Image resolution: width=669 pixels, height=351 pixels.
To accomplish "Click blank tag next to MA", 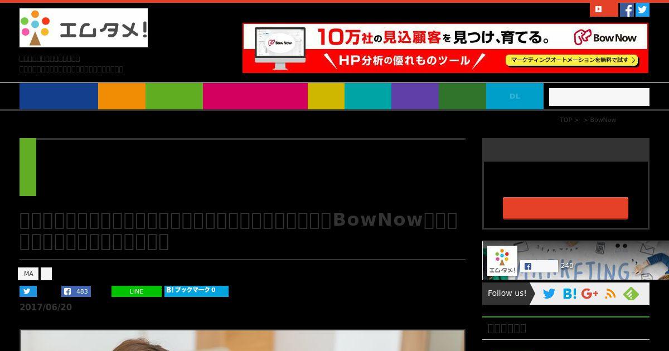I will 46,274.
